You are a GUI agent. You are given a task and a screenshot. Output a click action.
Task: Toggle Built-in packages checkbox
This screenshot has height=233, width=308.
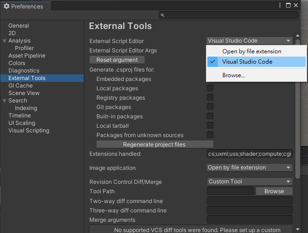coord(210,116)
